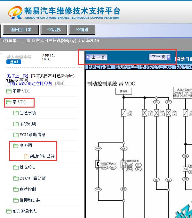The image size is (192, 218).
Task: Collapse the 带 VDC folder
Action: click(19, 102)
